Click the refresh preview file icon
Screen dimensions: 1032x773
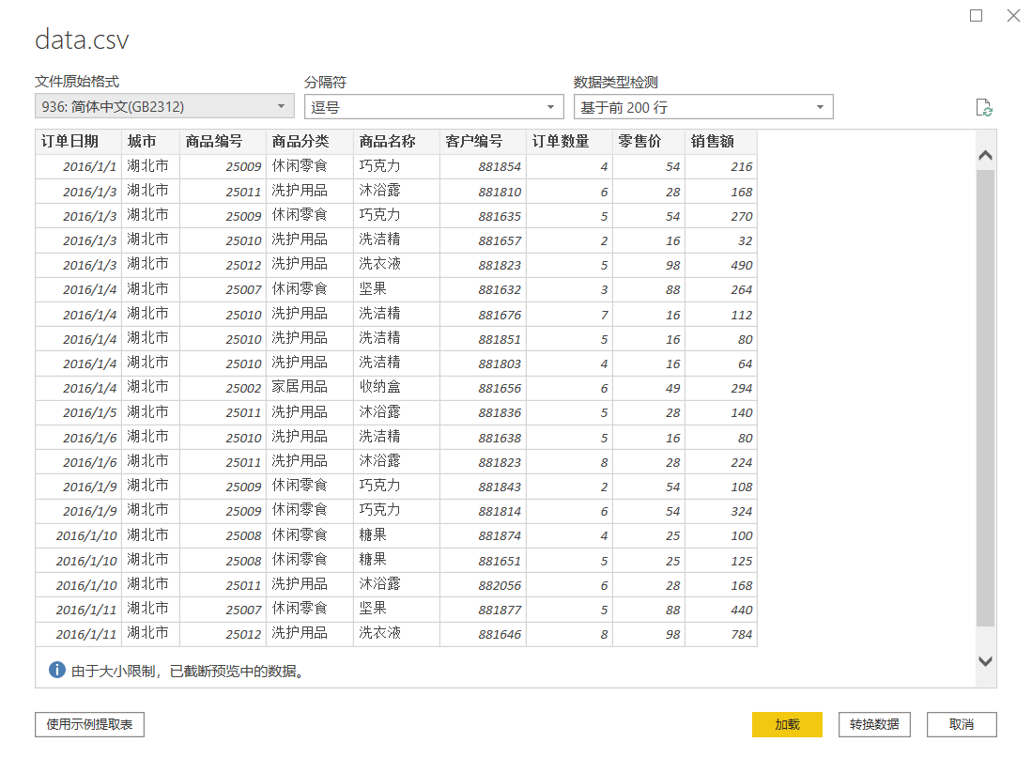(x=984, y=107)
